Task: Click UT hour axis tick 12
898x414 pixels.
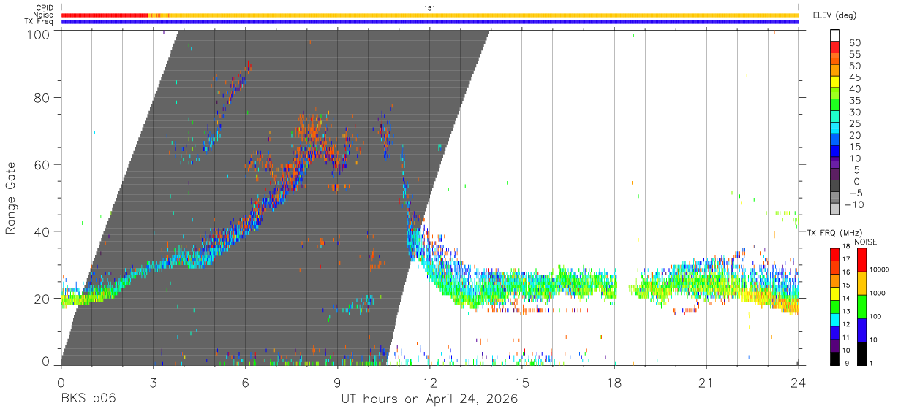Action: [429, 382]
